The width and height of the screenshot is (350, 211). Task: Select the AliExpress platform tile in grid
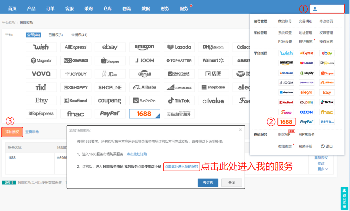(76, 47)
